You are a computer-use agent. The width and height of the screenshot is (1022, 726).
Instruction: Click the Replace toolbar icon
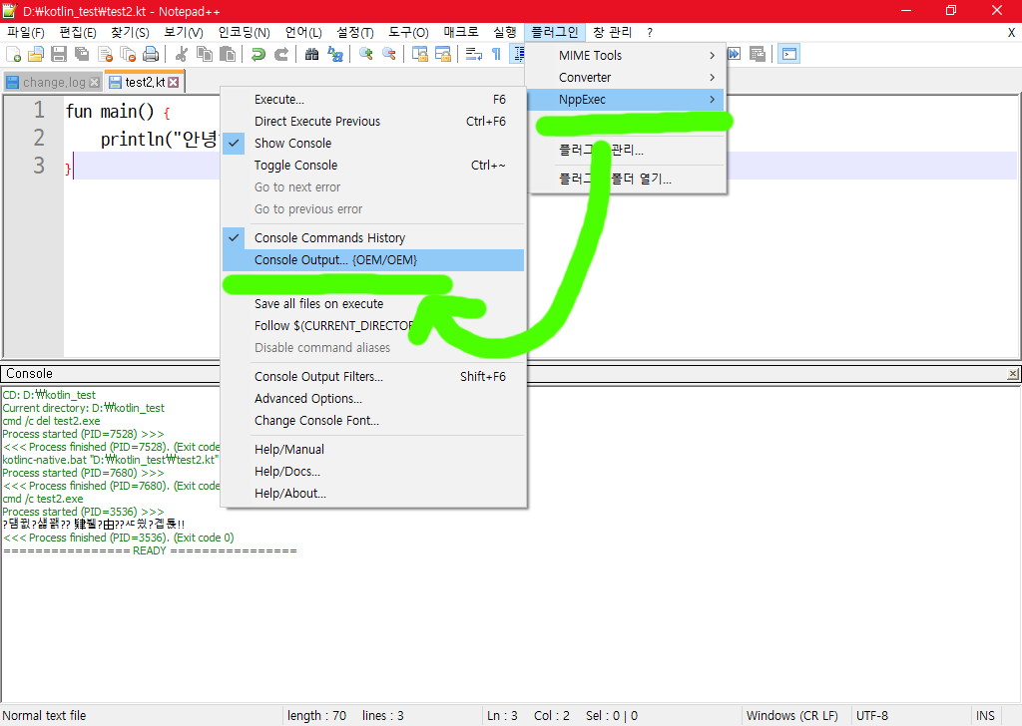[x=335, y=54]
